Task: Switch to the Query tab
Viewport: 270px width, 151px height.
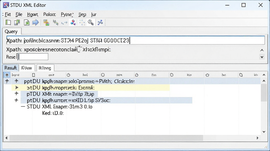Action: click(12, 31)
